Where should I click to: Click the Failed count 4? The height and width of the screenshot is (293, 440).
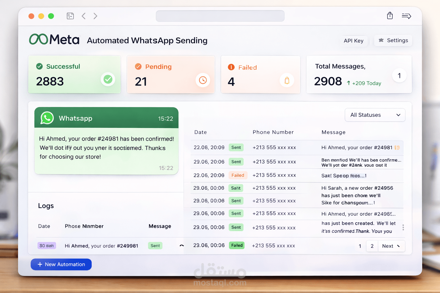(x=231, y=82)
